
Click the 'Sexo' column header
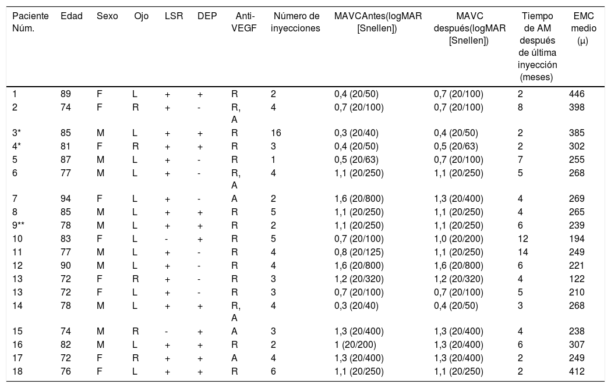[107, 16]
